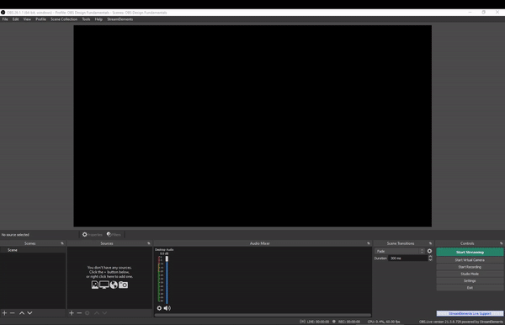Screen dimensions: 505x325
Task: Pop out the Sources dock icon
Action: 149,243
